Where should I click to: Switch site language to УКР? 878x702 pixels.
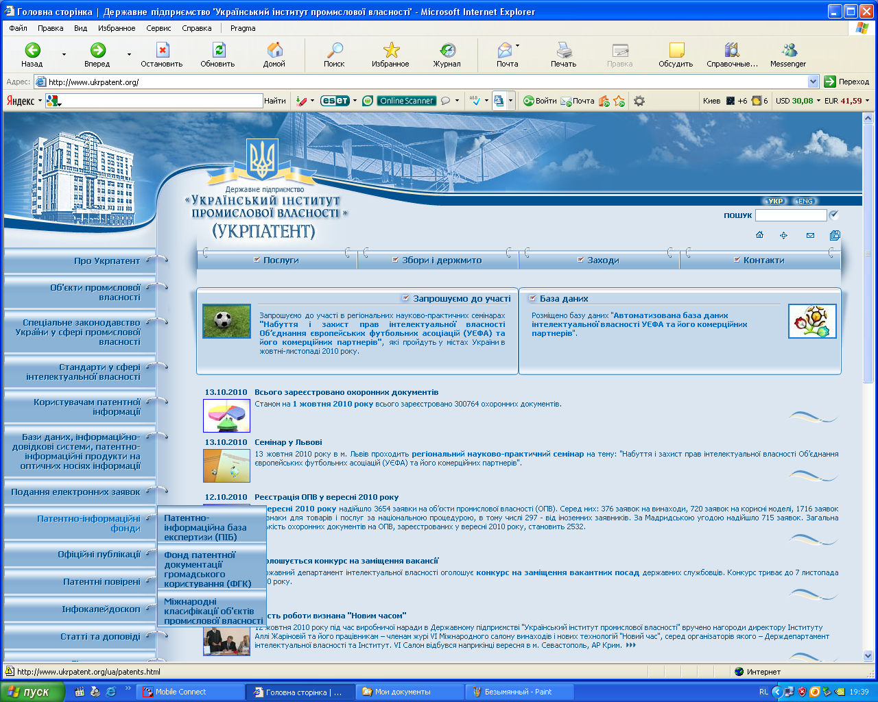pyautogui.click(x=776, y=201)
